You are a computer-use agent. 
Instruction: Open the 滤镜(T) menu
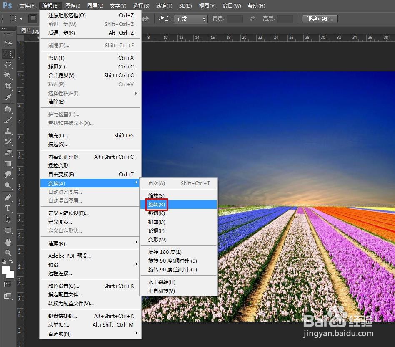click(164, 5)
